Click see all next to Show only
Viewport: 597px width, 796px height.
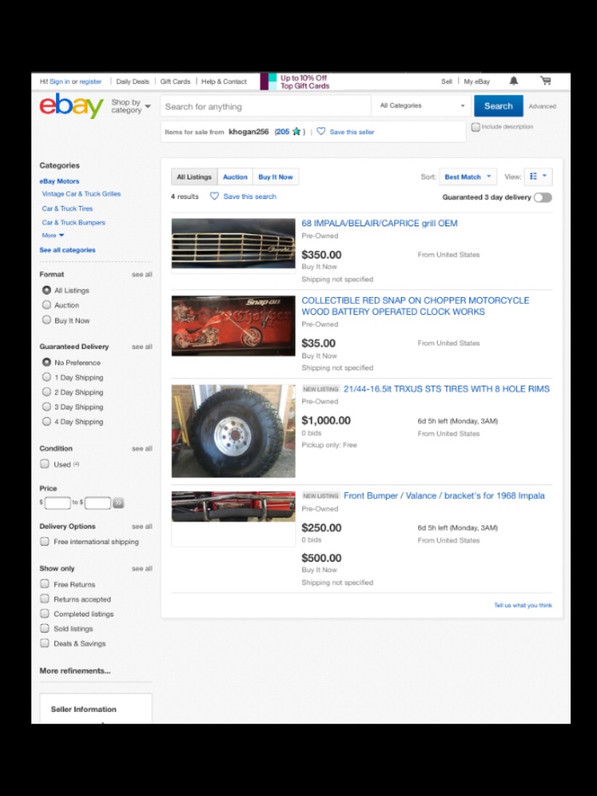coord(141,568)
